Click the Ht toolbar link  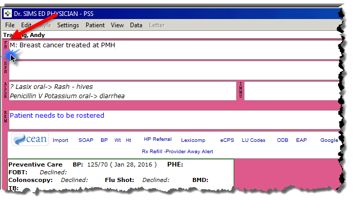coord(128,140)
